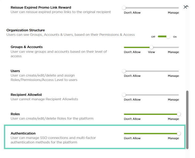Click the Users permission slider handle
The height and width of the screenshot is (158, 195).
124,71
